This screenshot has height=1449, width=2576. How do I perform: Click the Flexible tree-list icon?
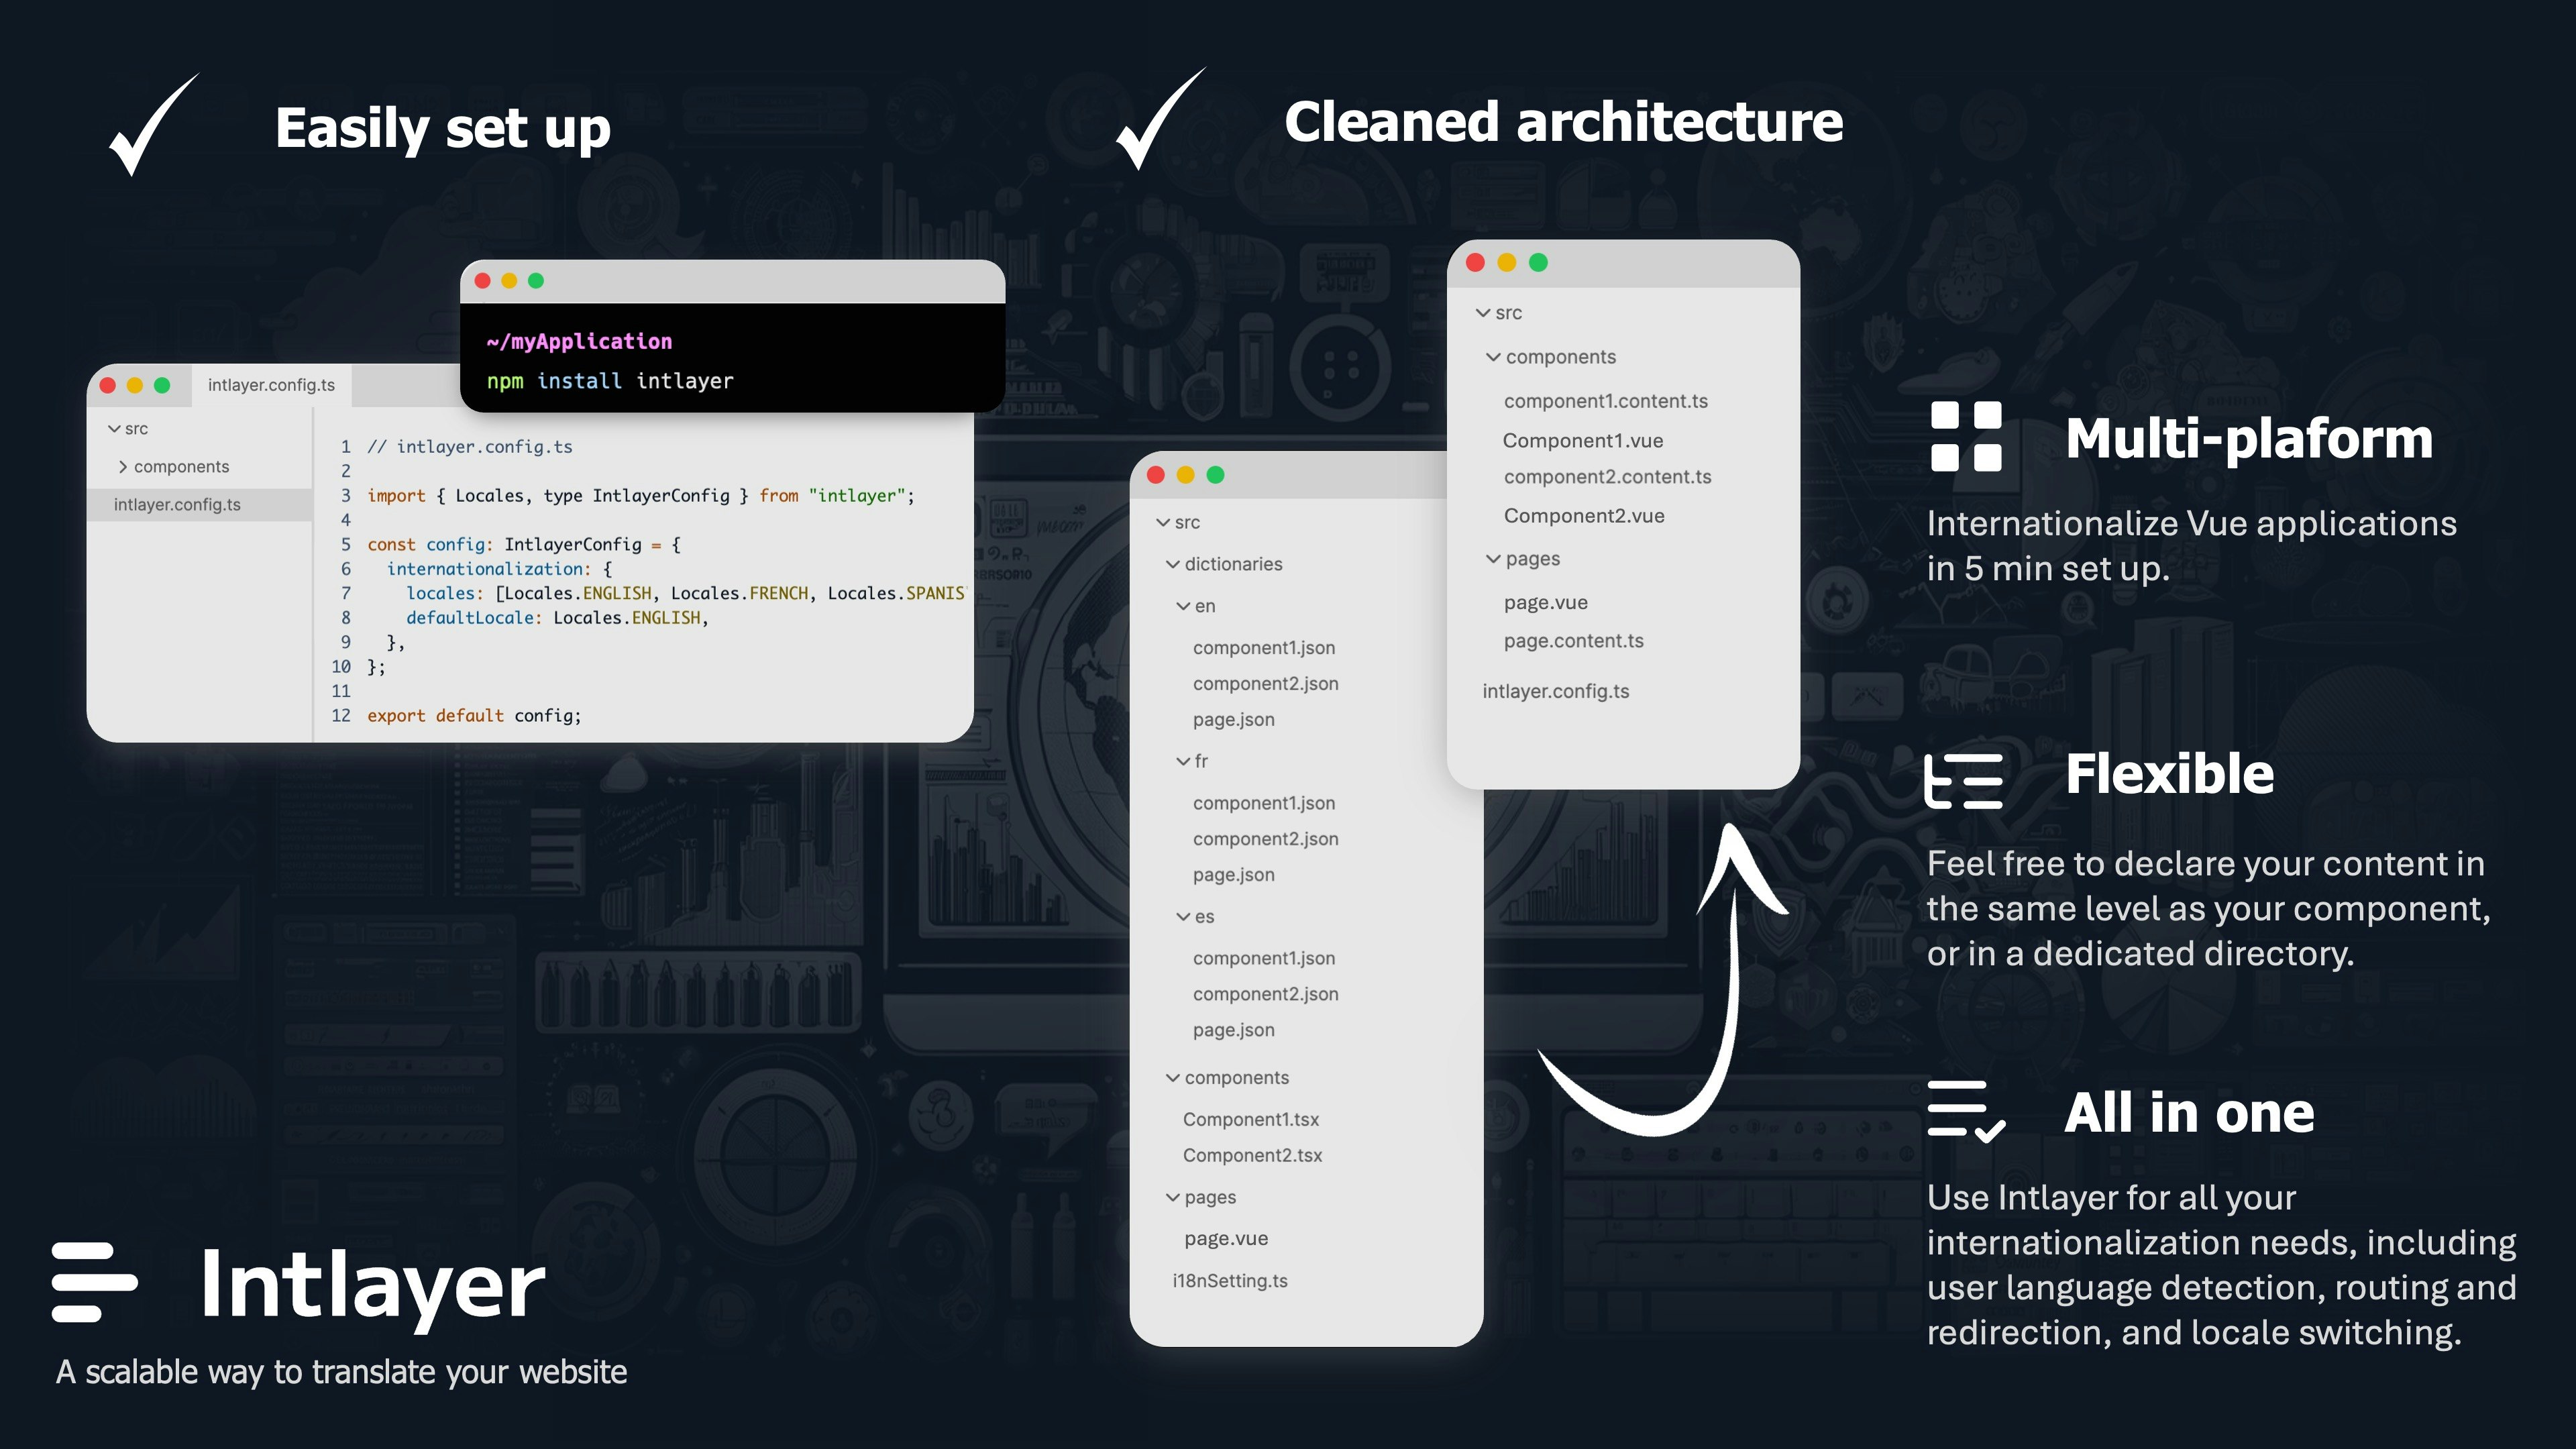pyautogui.click(x=1964, y=781)
